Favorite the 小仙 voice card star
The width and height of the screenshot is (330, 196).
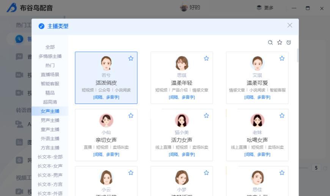[x=131, y=116]
